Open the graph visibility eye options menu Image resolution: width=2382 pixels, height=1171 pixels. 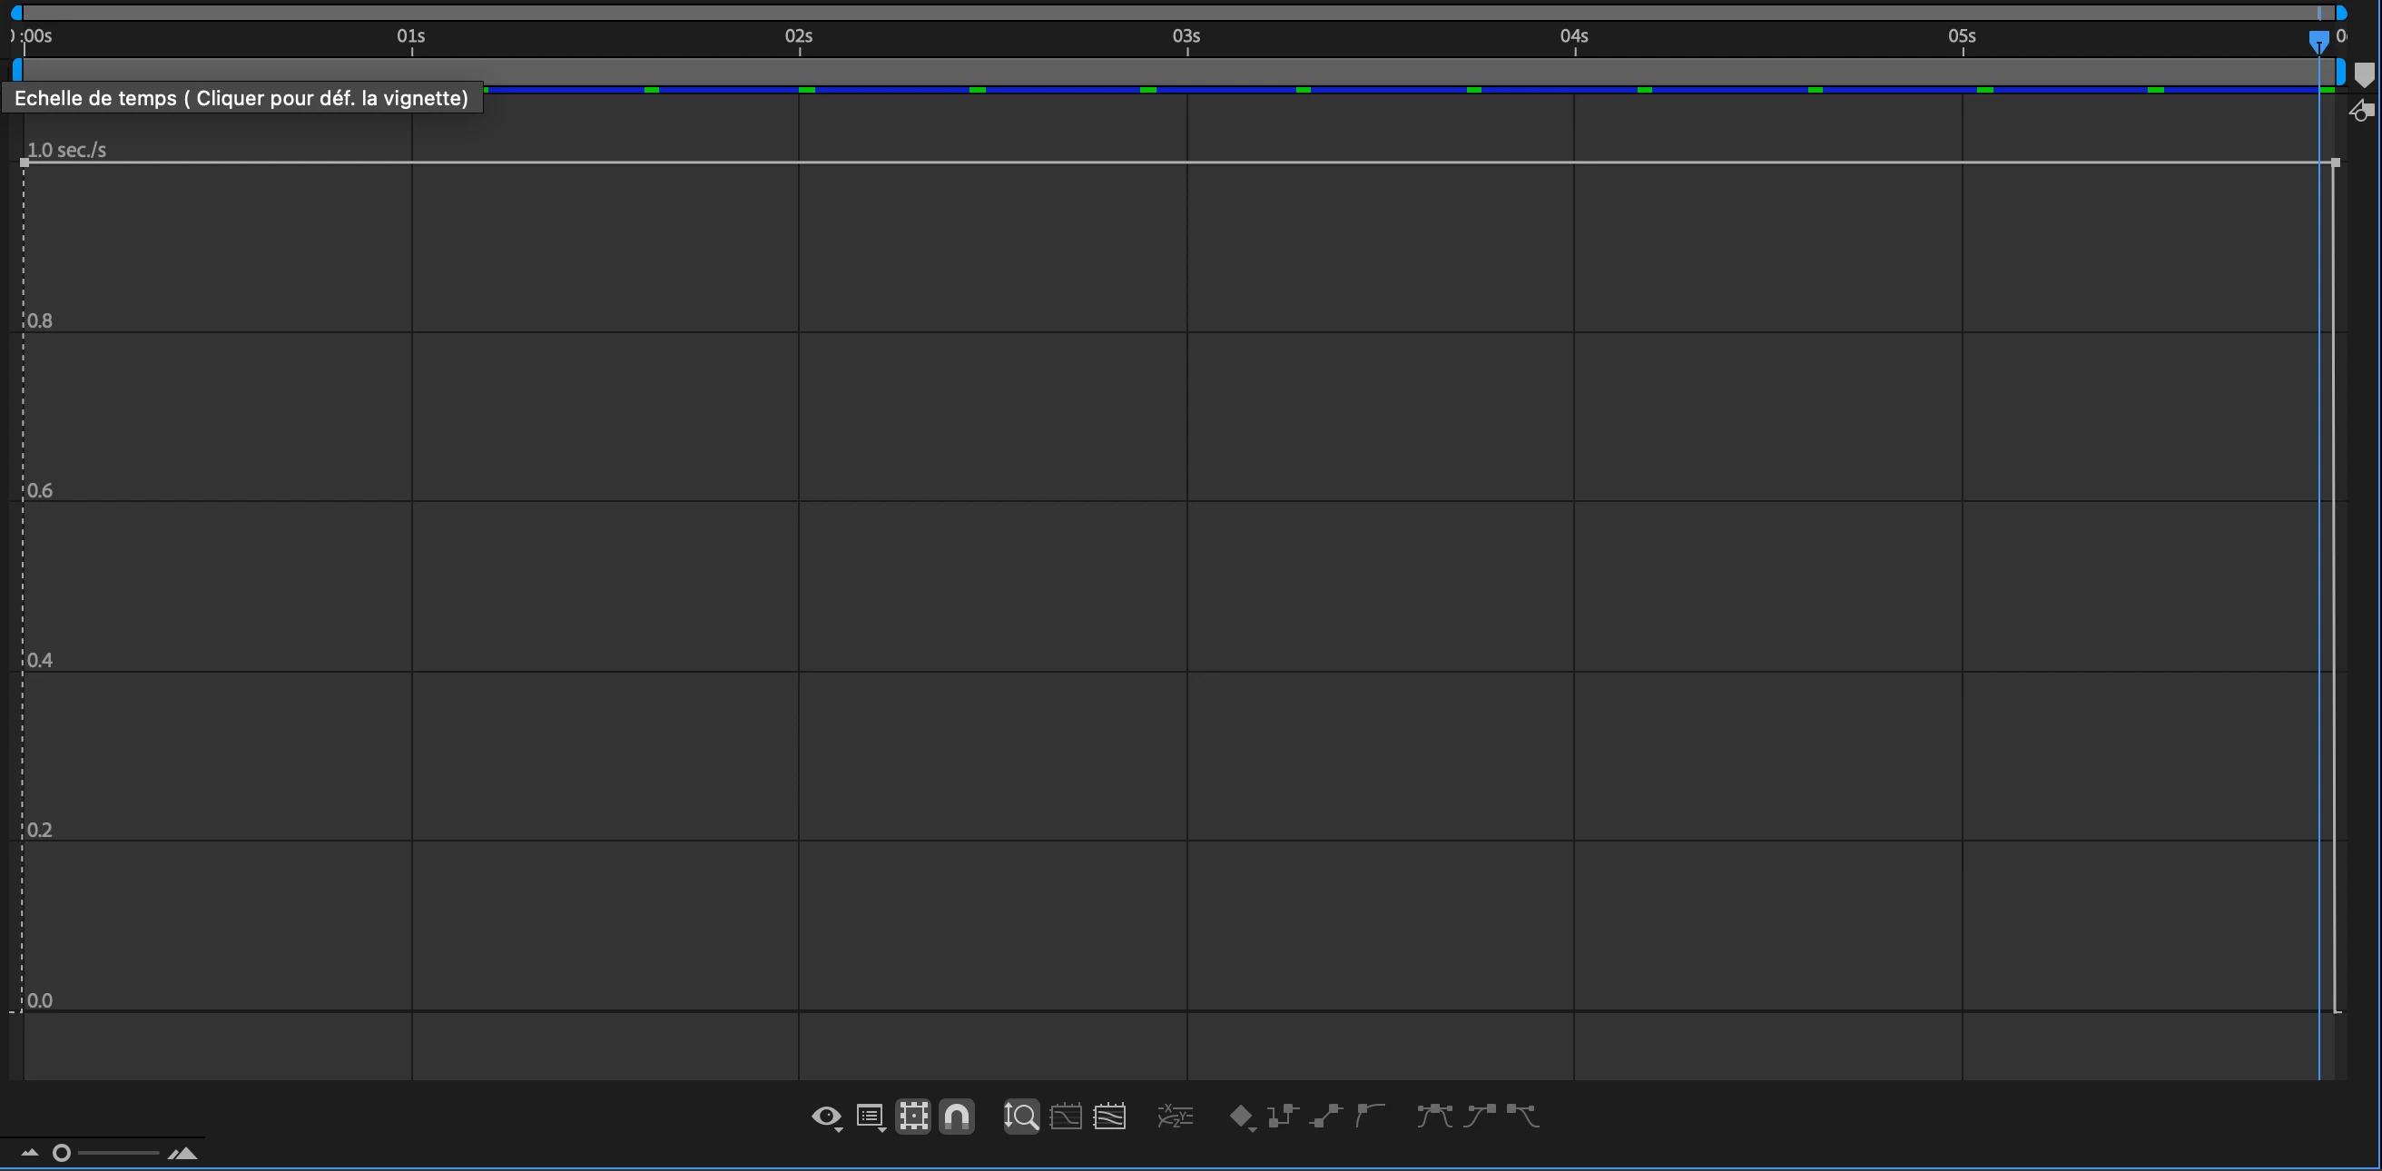[826, 1117]
